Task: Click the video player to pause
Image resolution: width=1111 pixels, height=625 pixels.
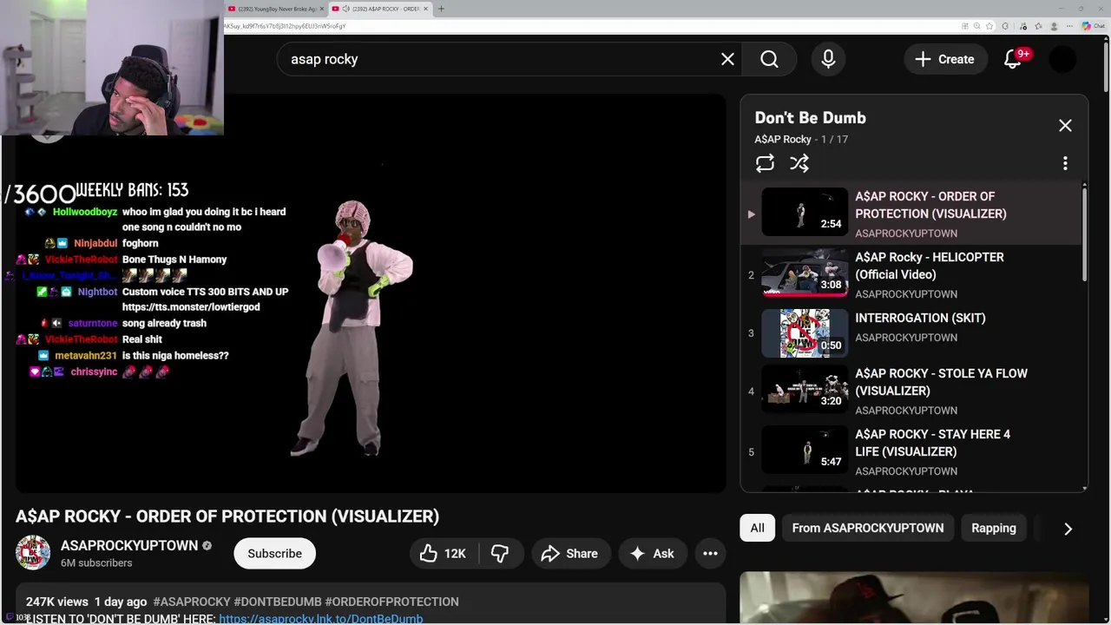Action: [x=371, y=295]
